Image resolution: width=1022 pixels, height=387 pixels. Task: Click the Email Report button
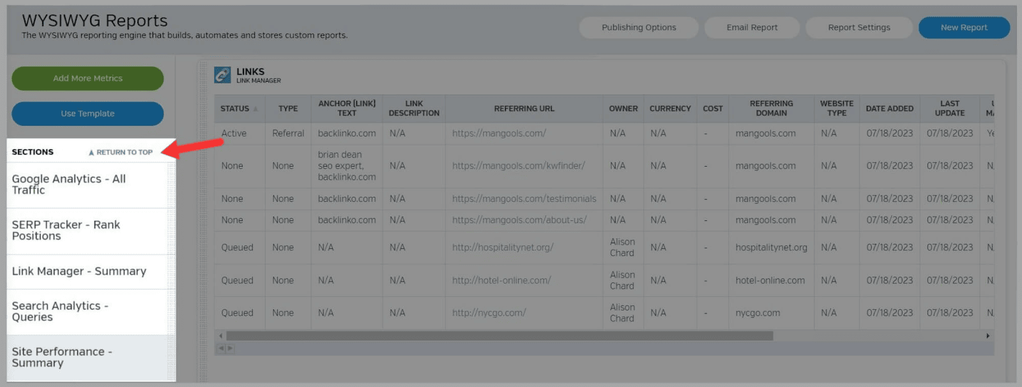(752, 27)
